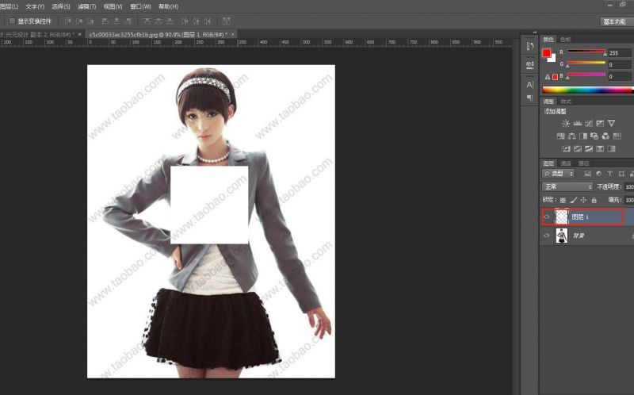Toggle visibility of the 背景 layer
634x395 pixels.
547,236
